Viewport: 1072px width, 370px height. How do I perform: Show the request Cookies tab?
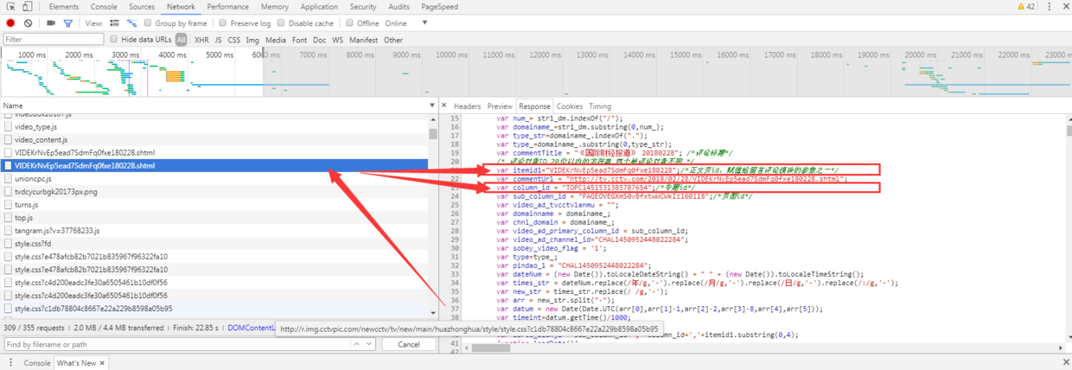[569, 106]
